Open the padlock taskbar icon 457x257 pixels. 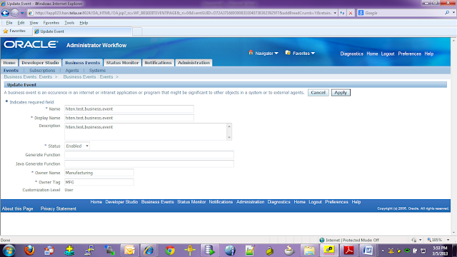pyautogui.click(x=270, y=251)
